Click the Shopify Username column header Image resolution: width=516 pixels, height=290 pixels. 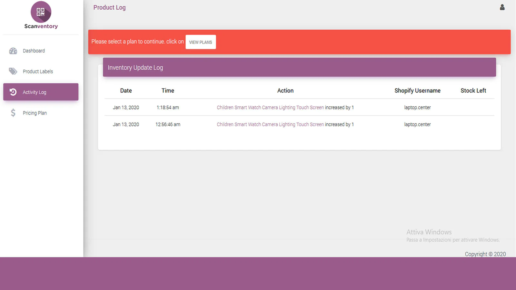pyautogui.click(x=417, y=91)
